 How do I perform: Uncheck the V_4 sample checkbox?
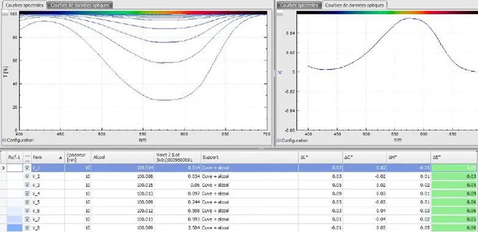click(x=28, y=193)
